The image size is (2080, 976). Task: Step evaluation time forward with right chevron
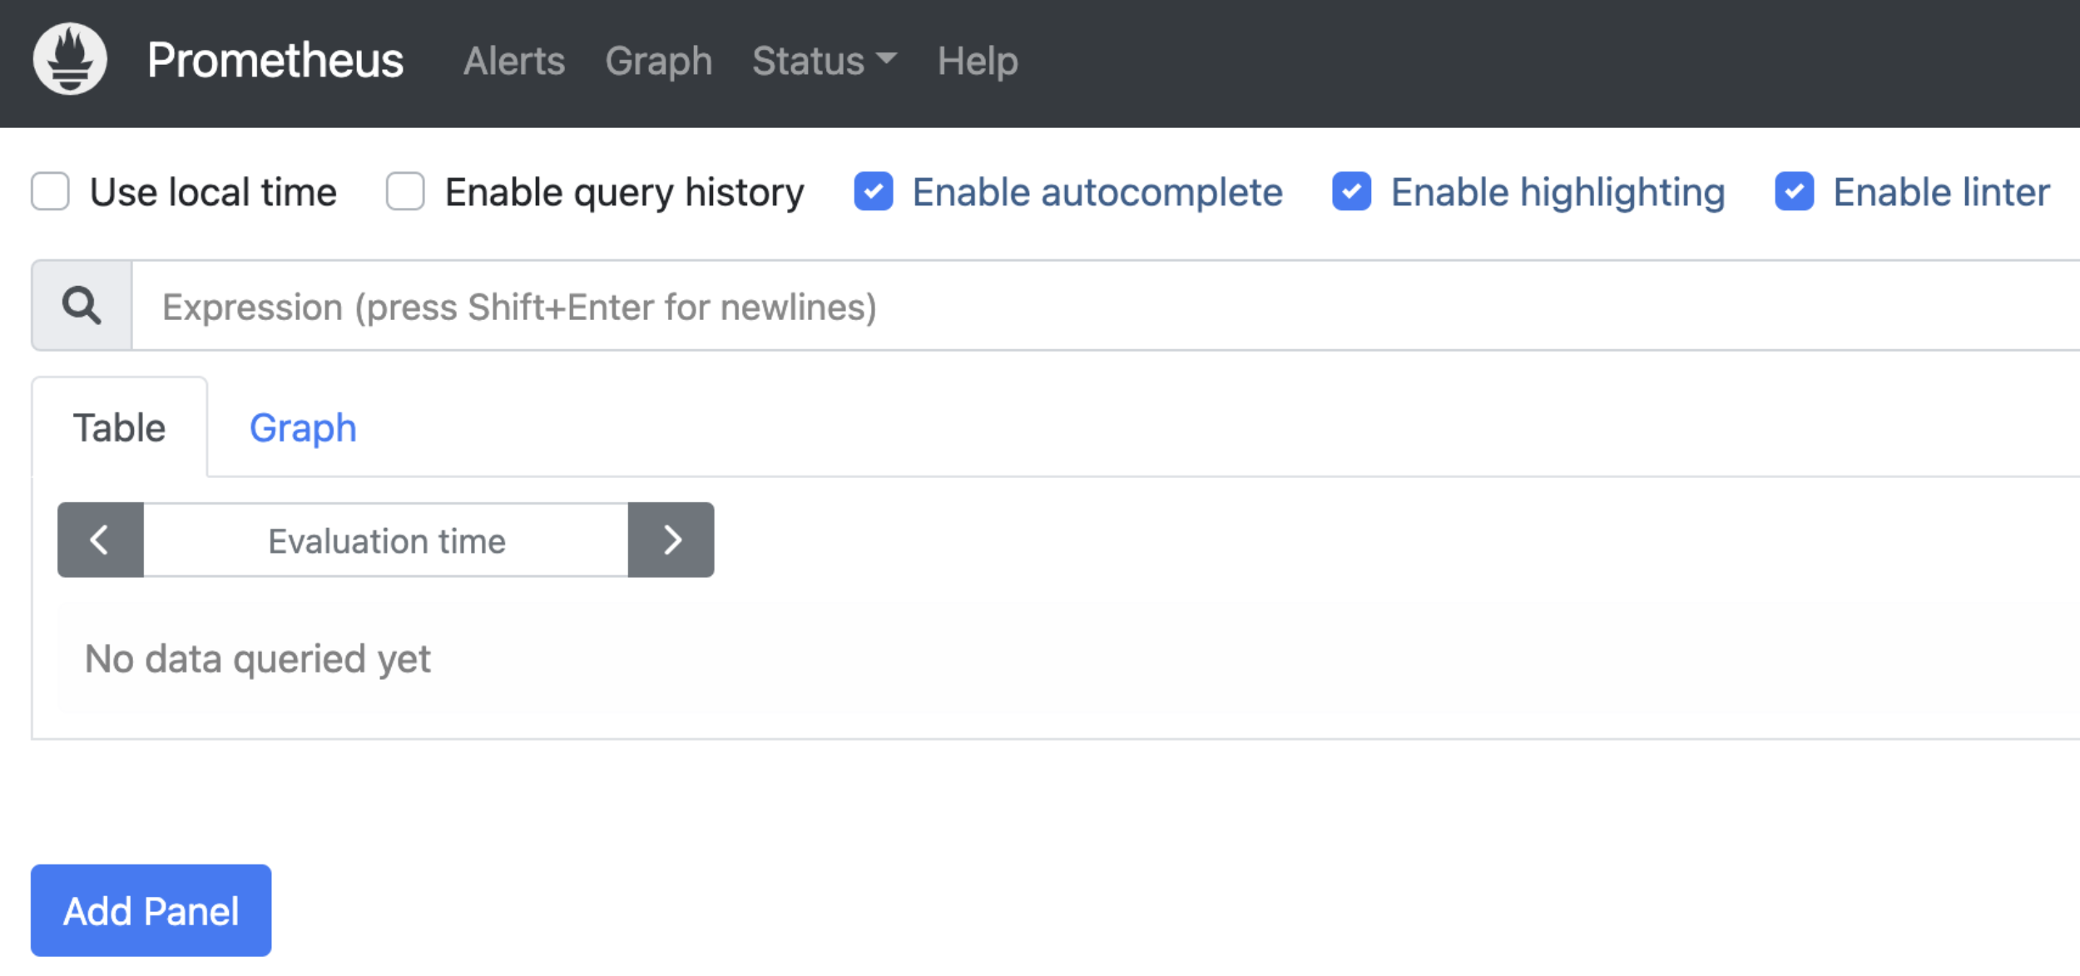[x=671, y=540]
